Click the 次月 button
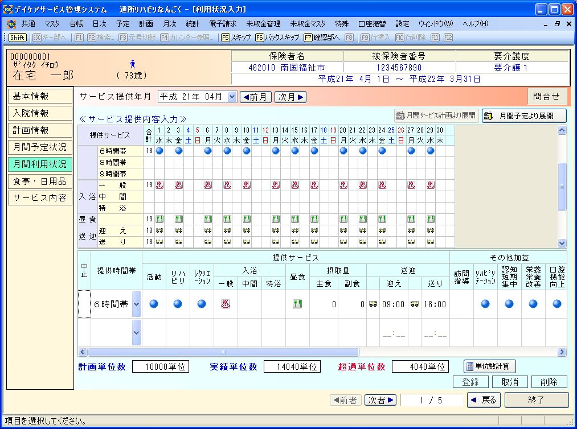The image size is (577, 429). [290, 97]
